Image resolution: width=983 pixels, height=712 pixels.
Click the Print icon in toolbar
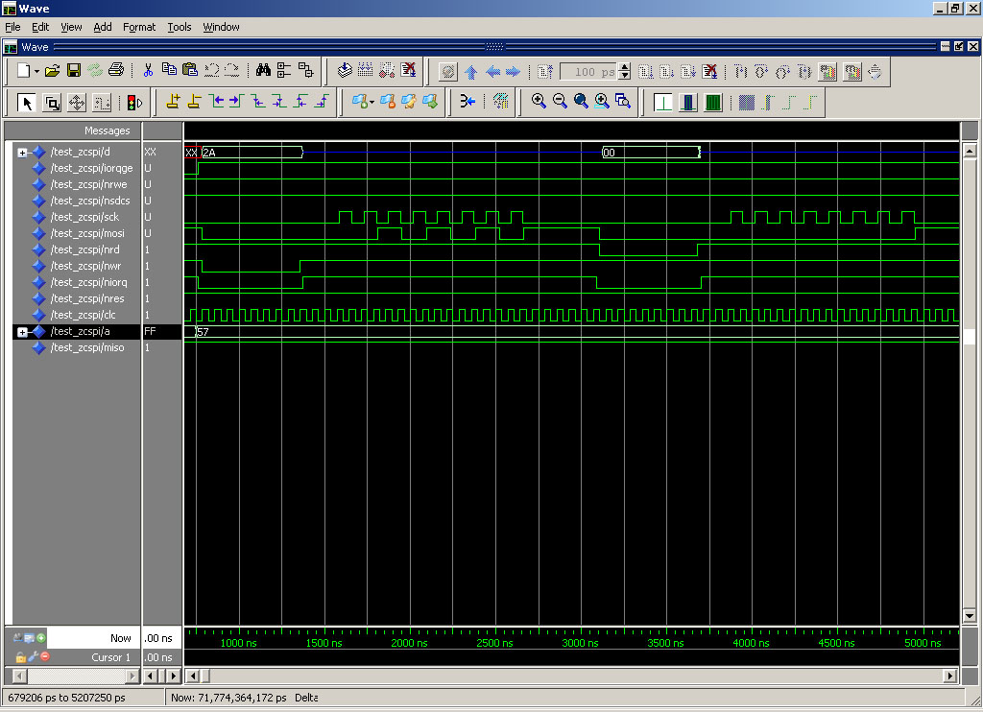[116, 71]
